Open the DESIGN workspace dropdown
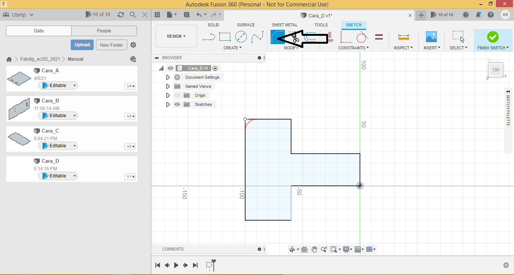Screen dimensions: 514x275 tap(176, 36)
